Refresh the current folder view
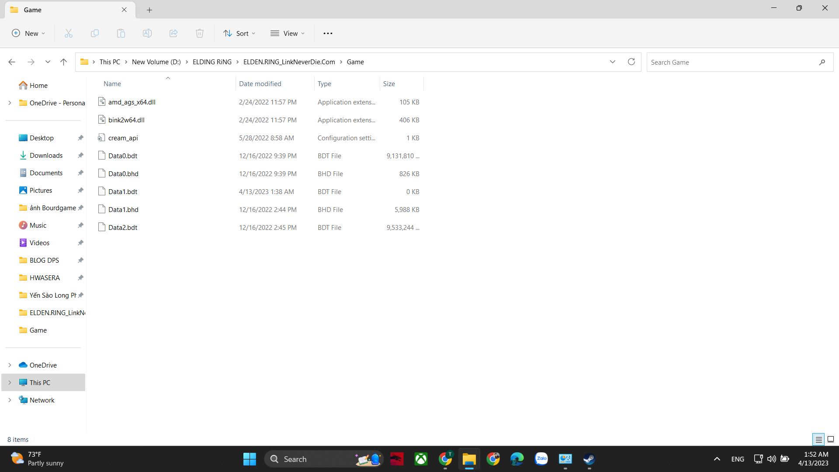 631,62
